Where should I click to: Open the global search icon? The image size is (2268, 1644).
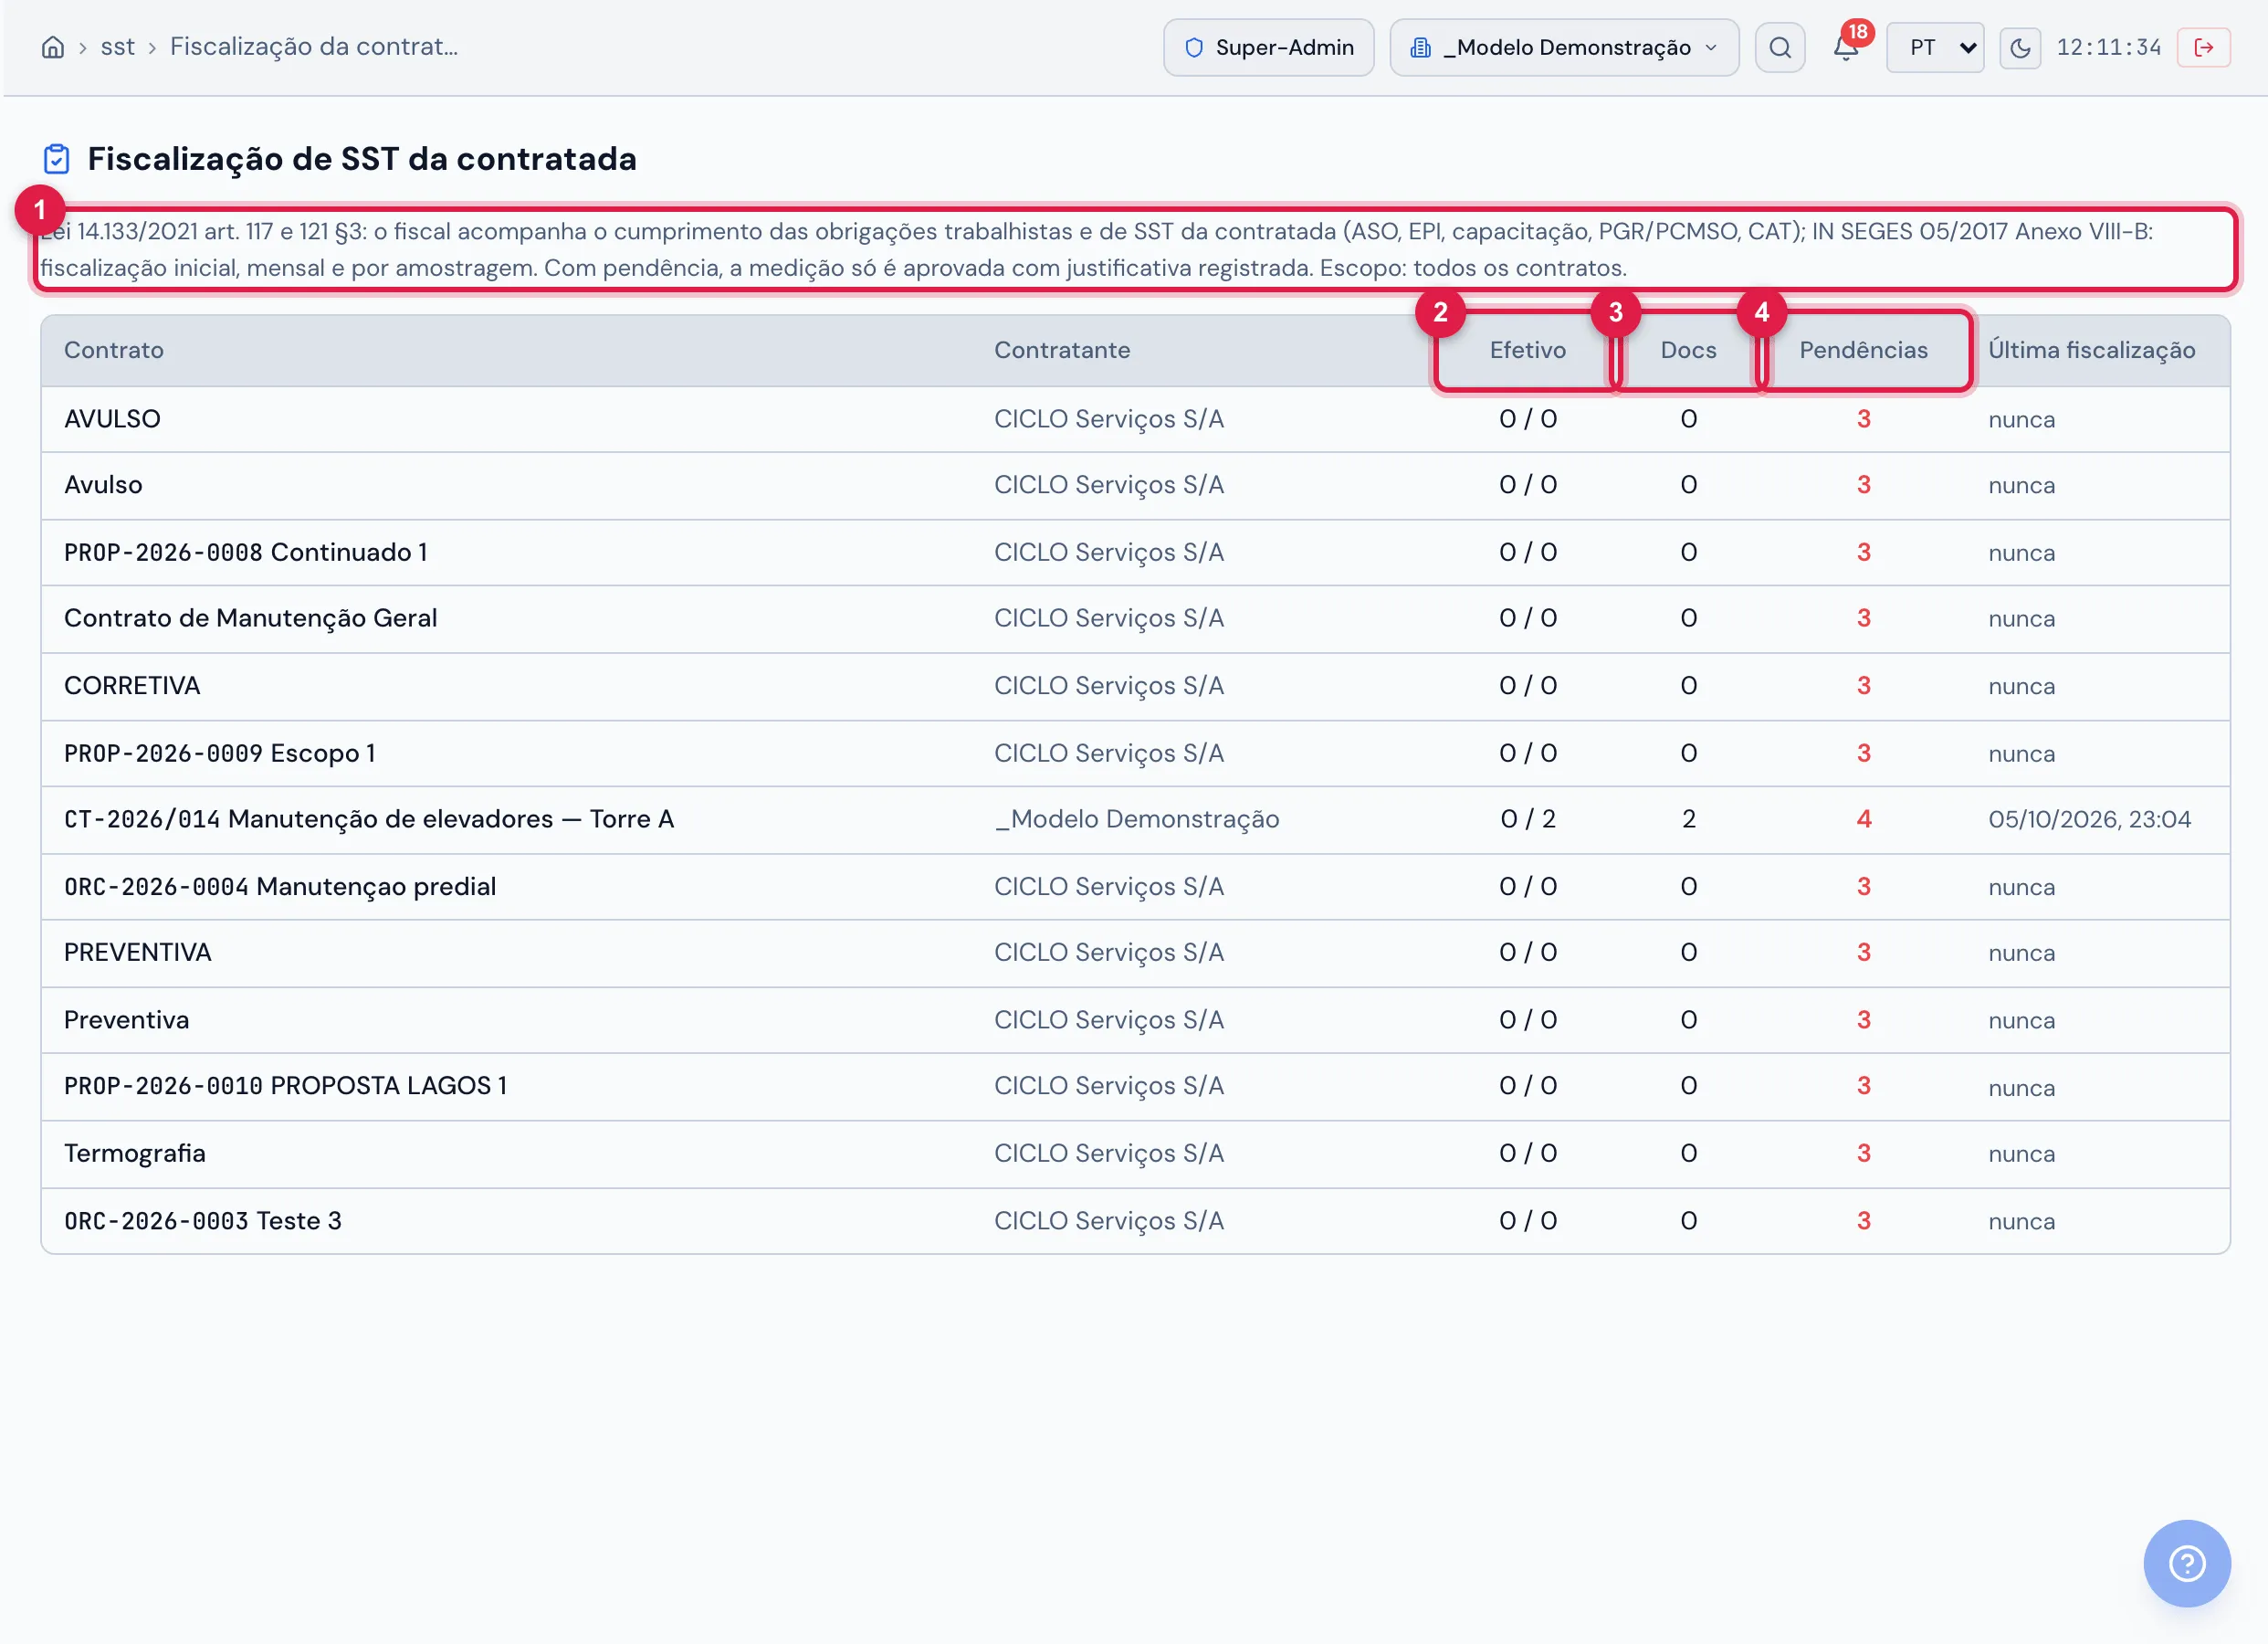1779,47
